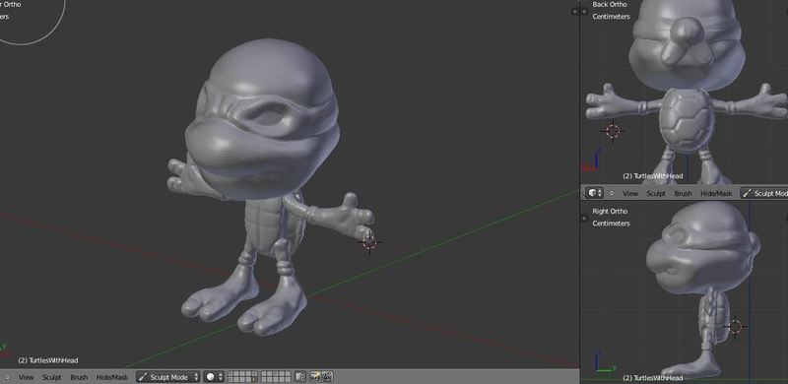
Task: Open editor type dropdown in right viewport header
Action: point(595,193)
